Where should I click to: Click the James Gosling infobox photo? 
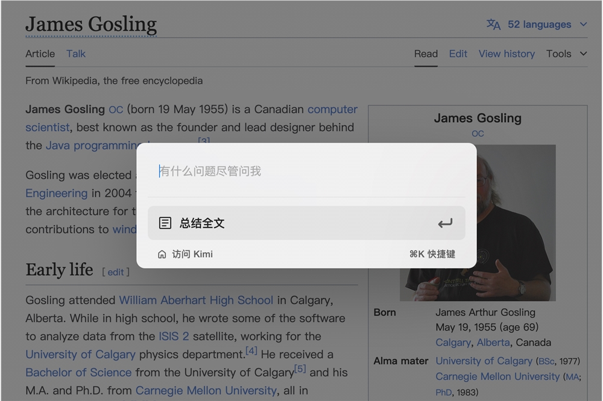(x=478, y=223)
